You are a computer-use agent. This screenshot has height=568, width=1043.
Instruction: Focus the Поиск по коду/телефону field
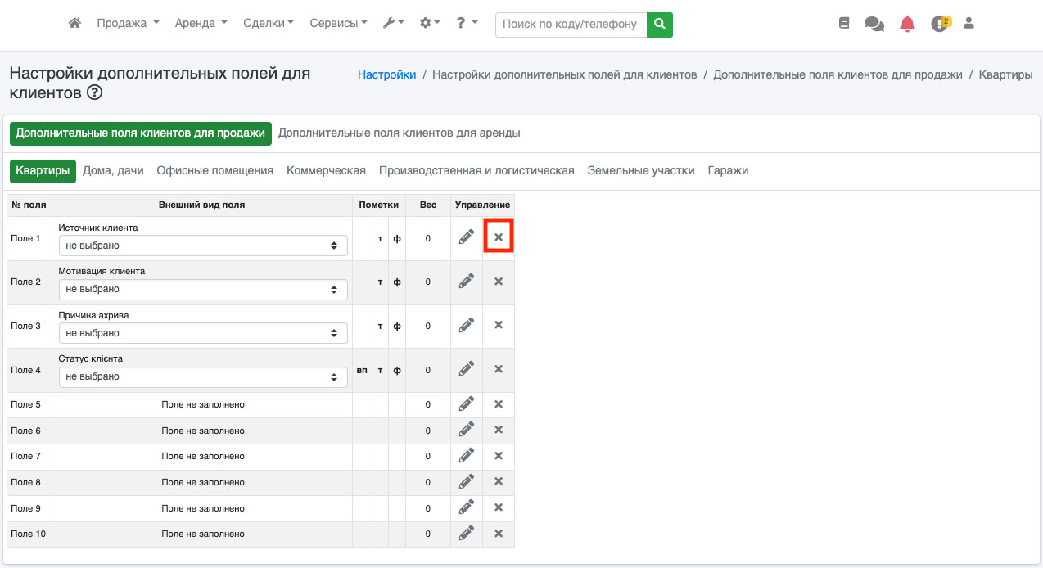point(570,24)
